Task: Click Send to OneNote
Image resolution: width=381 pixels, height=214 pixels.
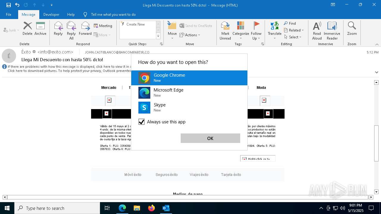Action: coord(196,26)
